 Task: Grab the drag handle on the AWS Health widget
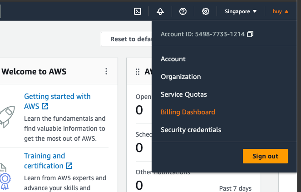(137, 72)
